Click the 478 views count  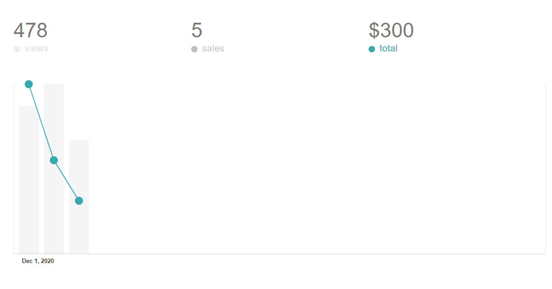[x=30, y=30]
